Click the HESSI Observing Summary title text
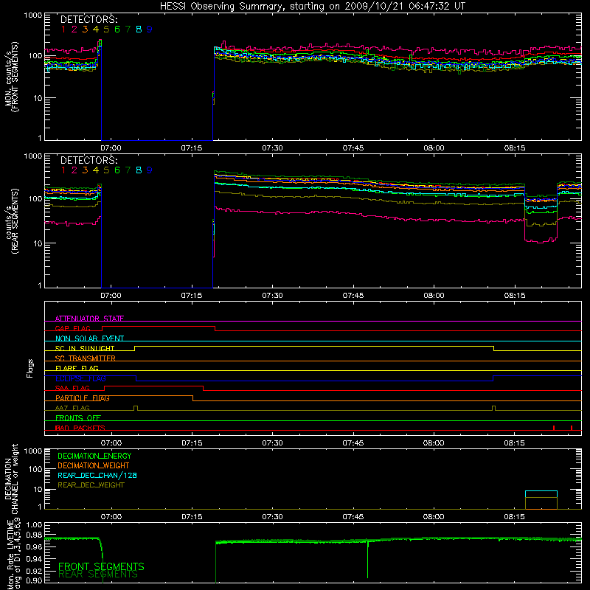Image resolution: width=590 pixels, height=590 pixels. pos(312,7)
